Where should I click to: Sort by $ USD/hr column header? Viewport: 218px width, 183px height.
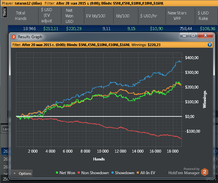(x=148, y=16)
